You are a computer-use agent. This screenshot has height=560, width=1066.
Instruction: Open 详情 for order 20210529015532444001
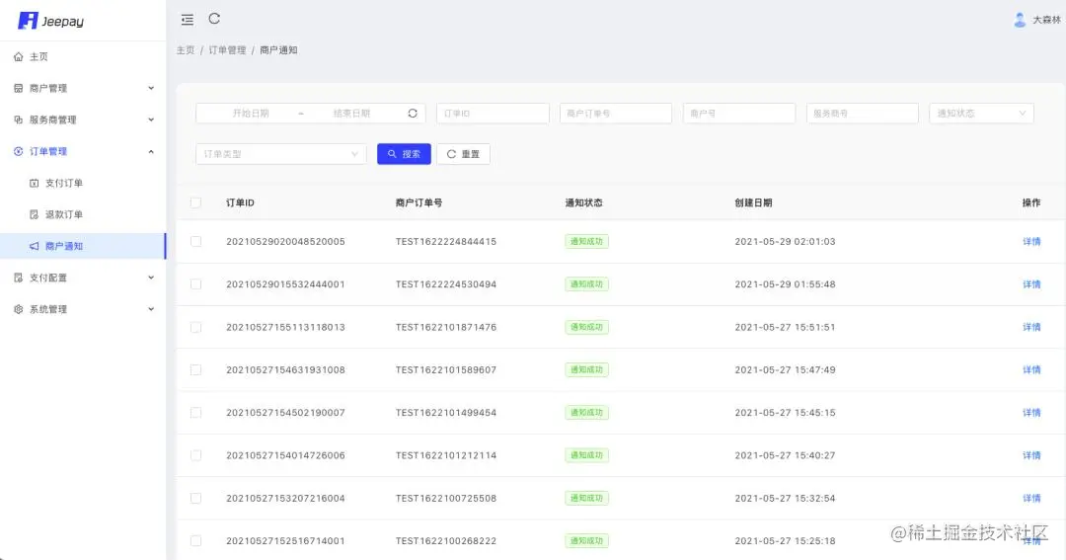tap(1031, 284)
